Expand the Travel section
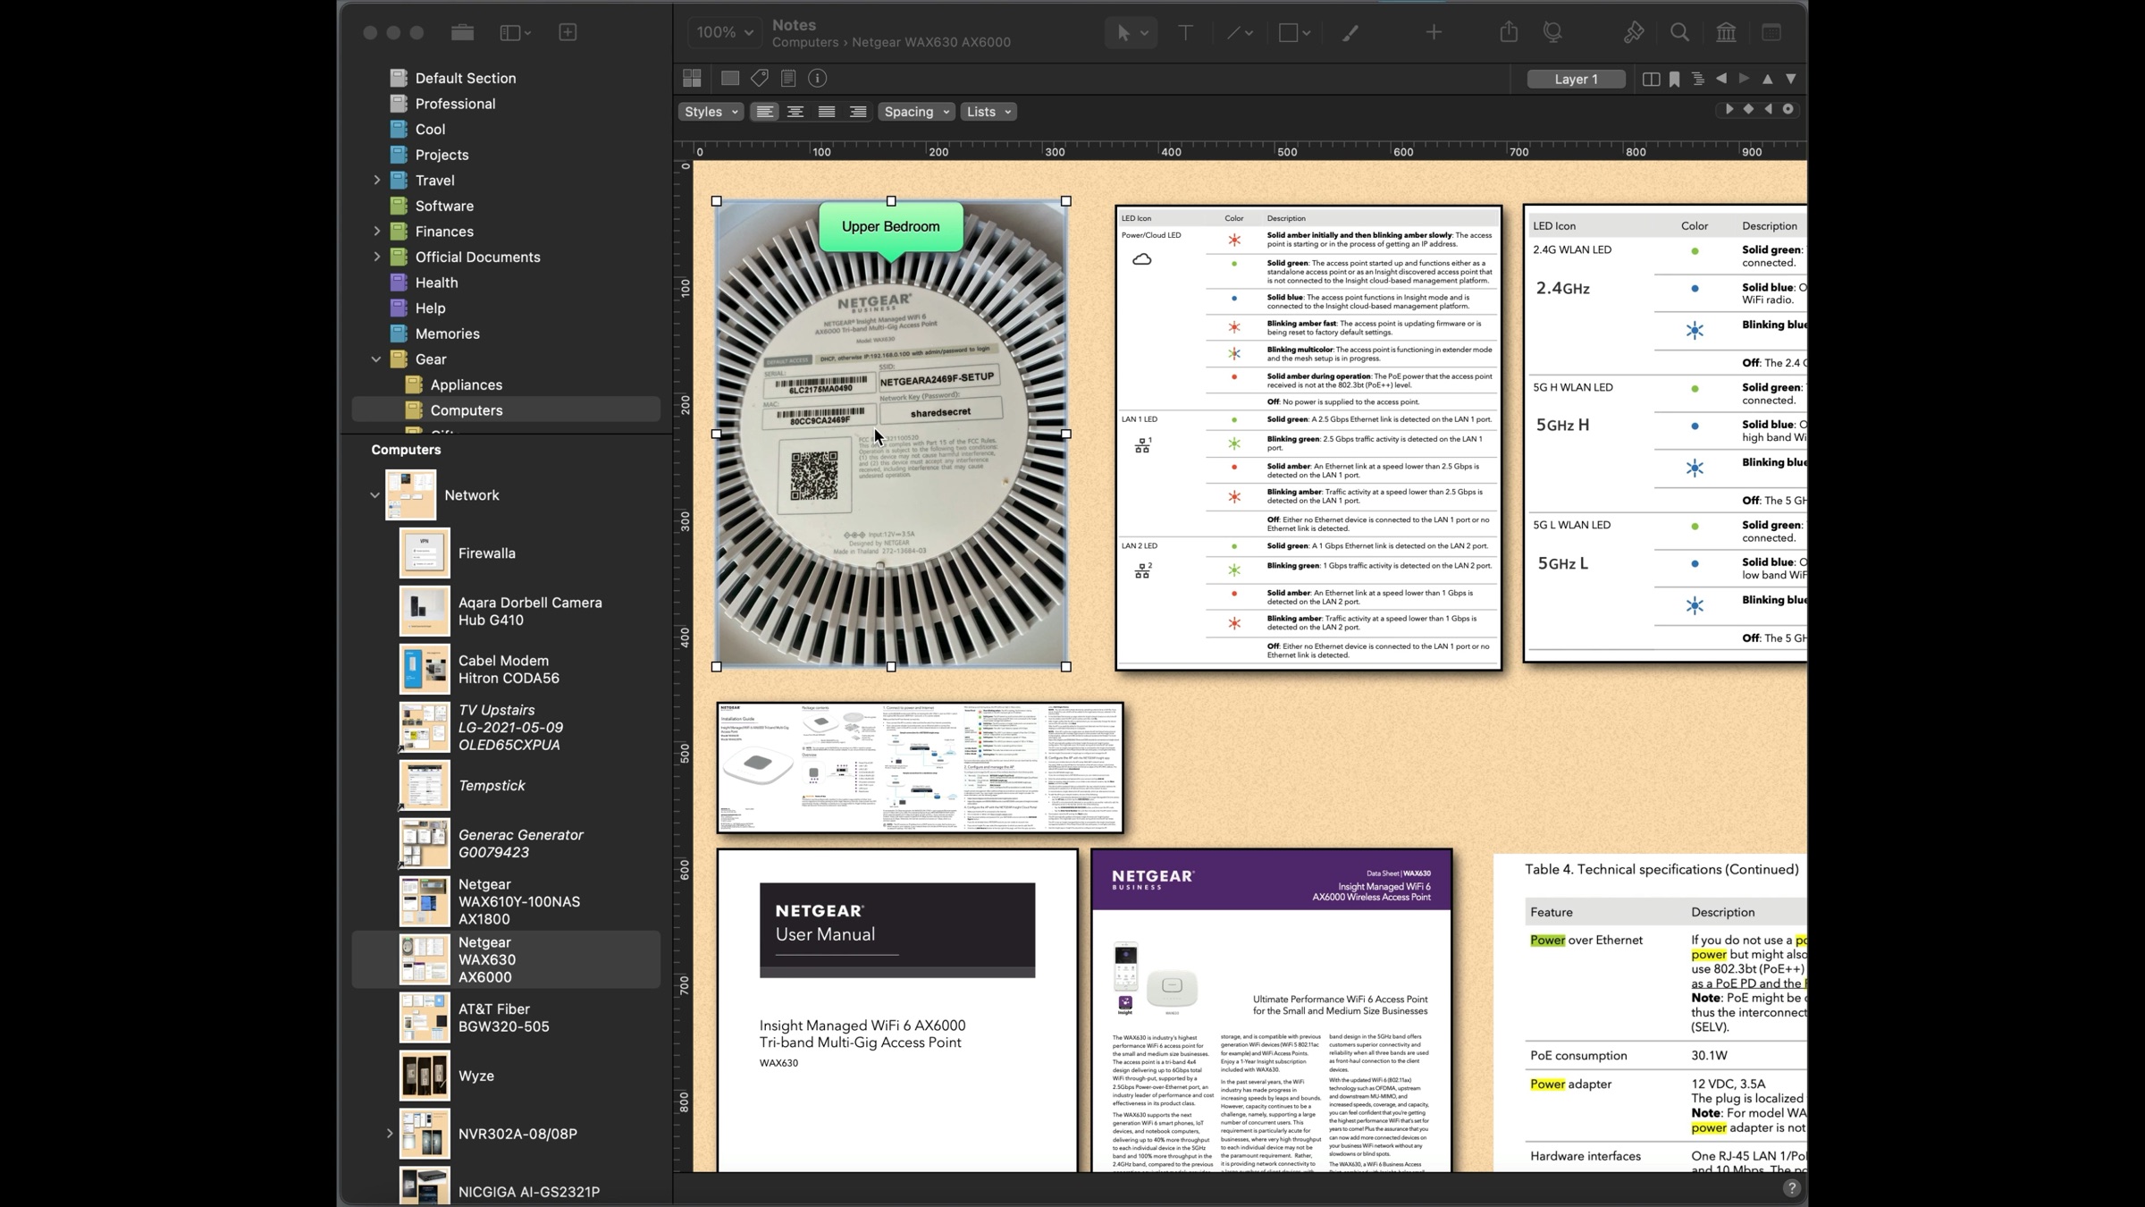This screenshot has height=1207, width=2145. [x=376, y=181]
